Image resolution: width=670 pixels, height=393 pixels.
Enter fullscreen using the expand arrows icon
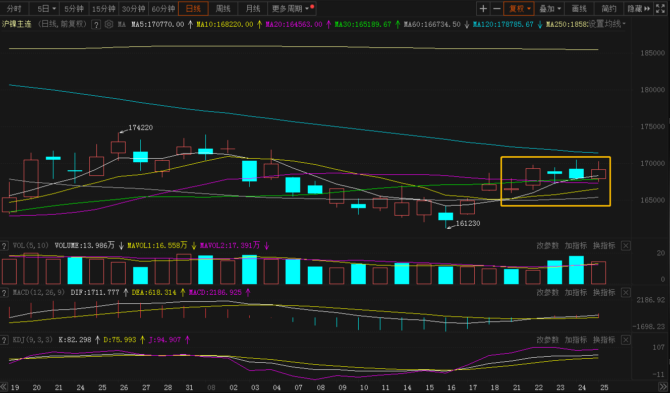coord(660,9)
